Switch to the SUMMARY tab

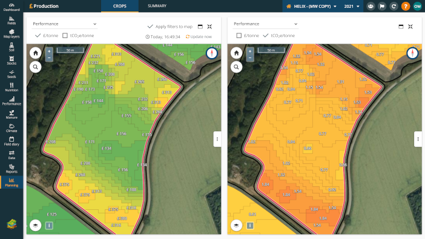click(x=157, y=6)
